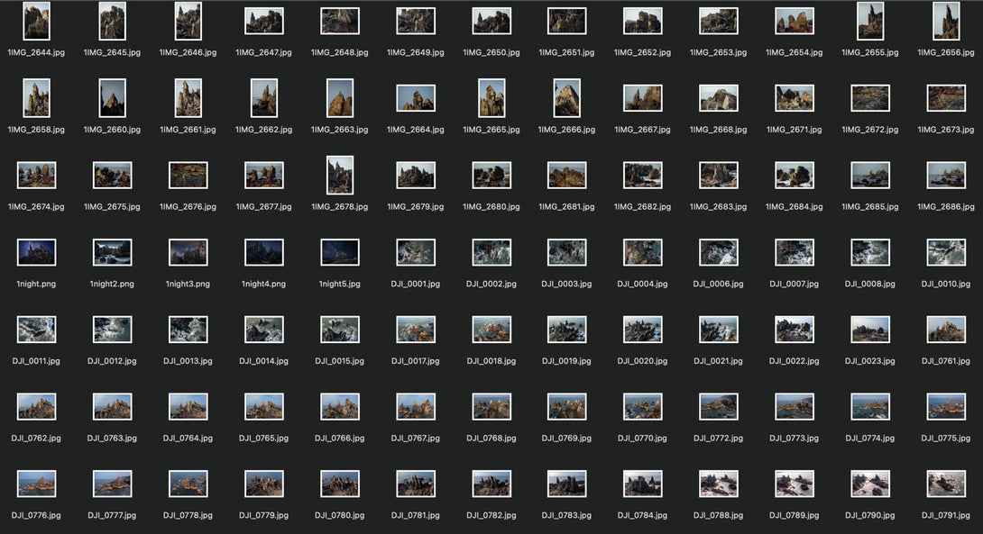Select the 1IMG_2684.jpg thumbnail
Viewport: 983px width, 534px height.
pos(795,176)
